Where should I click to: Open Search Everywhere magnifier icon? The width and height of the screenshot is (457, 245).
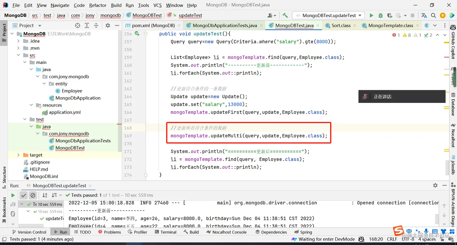click(x=433, y=15)
